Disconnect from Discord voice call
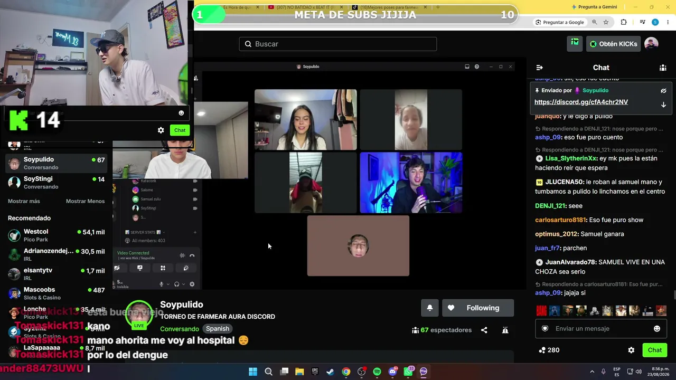676x380 pixels. pyautogui.click(x=192, y=255)
